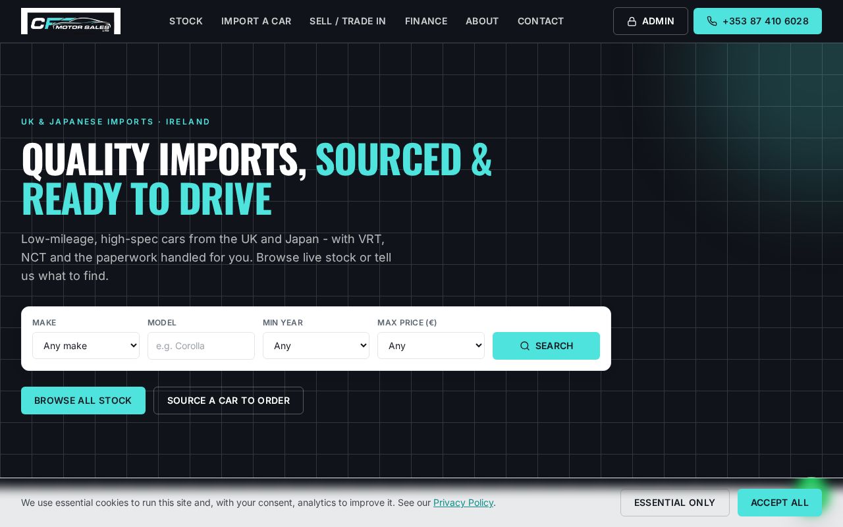The height and width of the screenshot is (527, 843).
Task: Click the MAX PRICE (€) label
Action: (407, 323)
